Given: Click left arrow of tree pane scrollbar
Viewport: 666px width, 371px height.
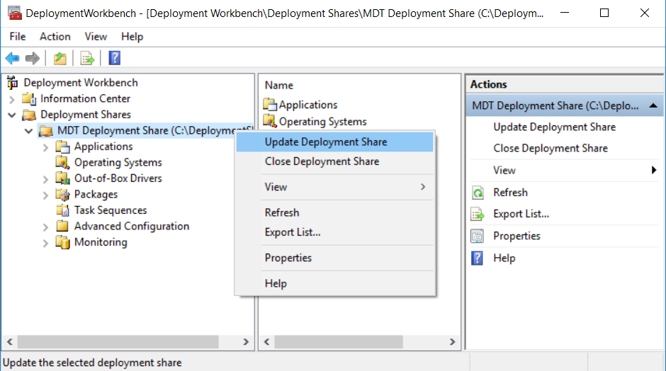Looking at the screenshot, I should tap(10, 342).
